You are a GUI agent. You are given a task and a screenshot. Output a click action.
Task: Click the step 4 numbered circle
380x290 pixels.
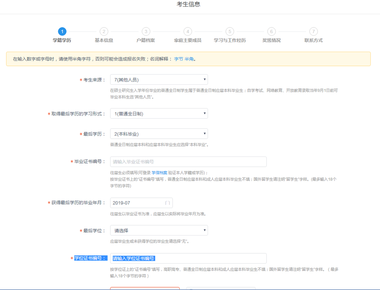coord(188,32)
